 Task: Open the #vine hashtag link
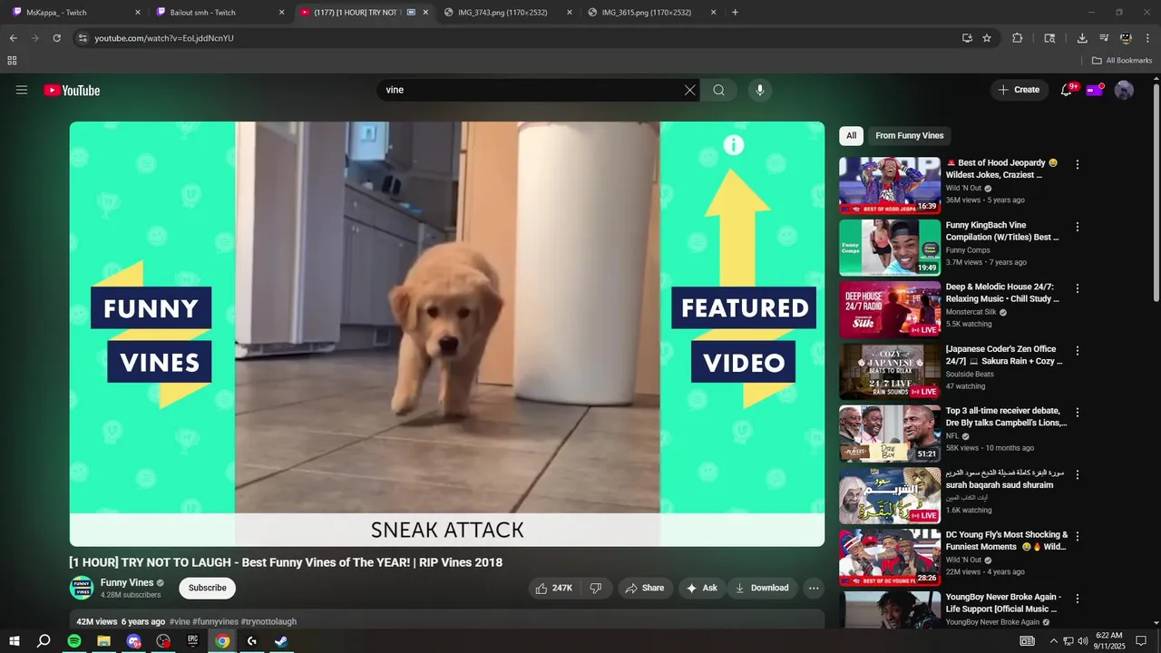click(180, 621)
